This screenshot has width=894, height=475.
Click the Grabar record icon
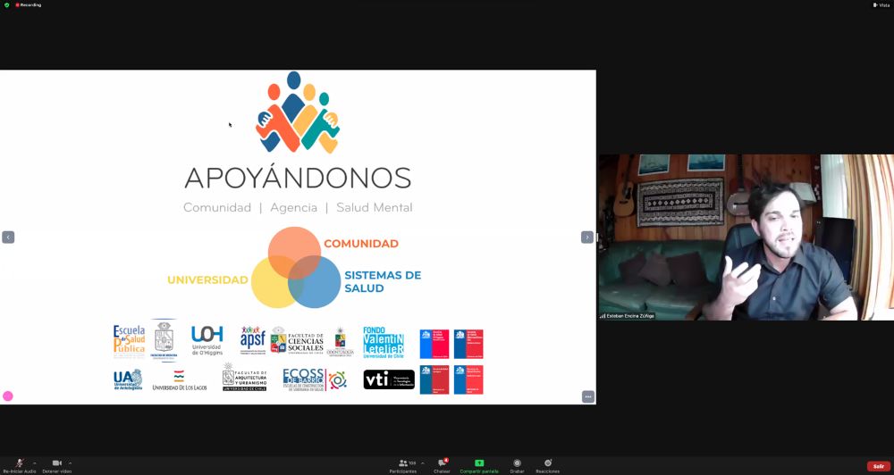coord(517,463)
